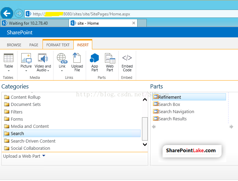The height and width of the screenshot is (181, 238).
Task: Click the Search-Driven Content folder icon
Action: tap(7, 141)
